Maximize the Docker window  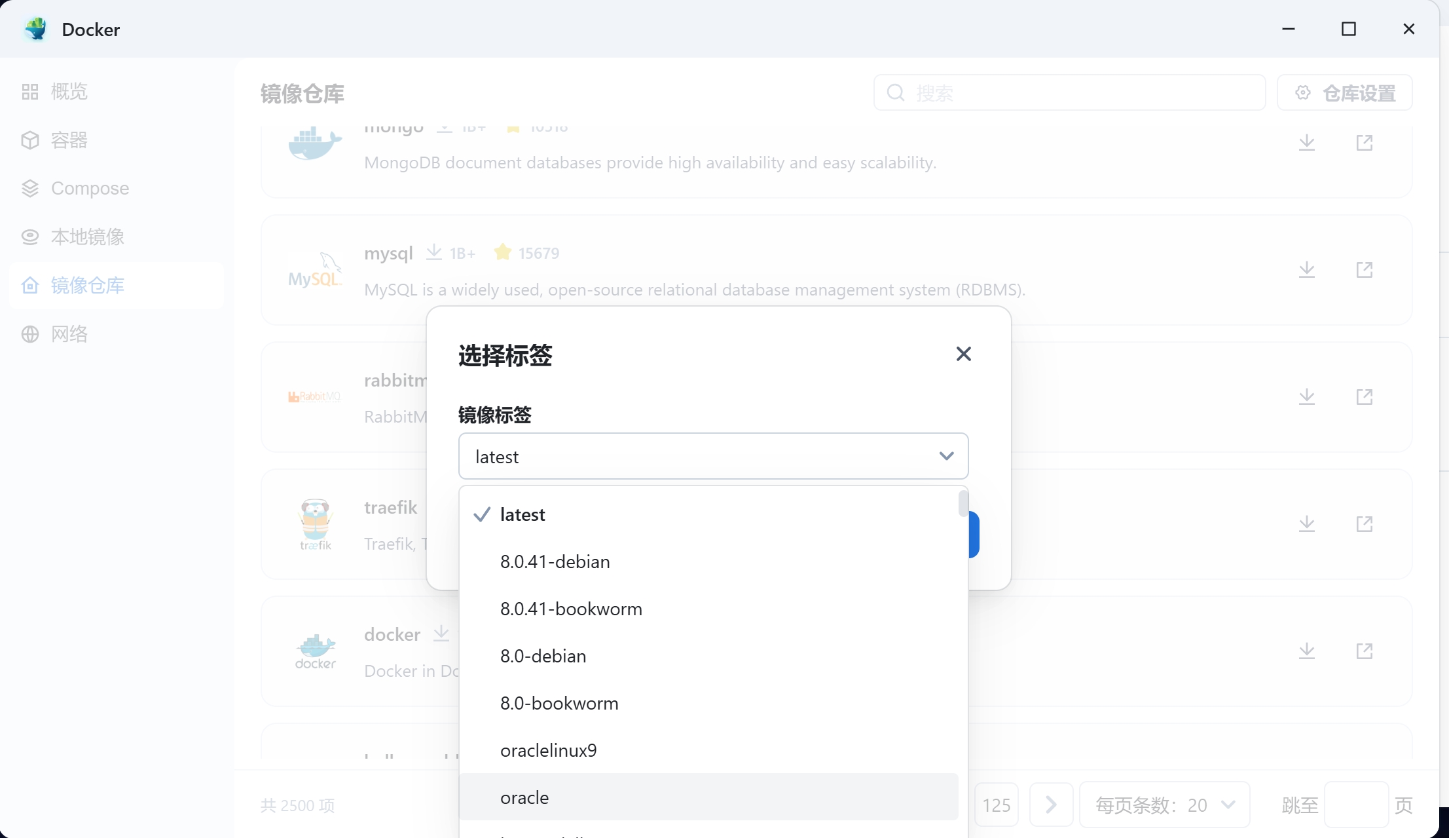(x=1349, y=29)
